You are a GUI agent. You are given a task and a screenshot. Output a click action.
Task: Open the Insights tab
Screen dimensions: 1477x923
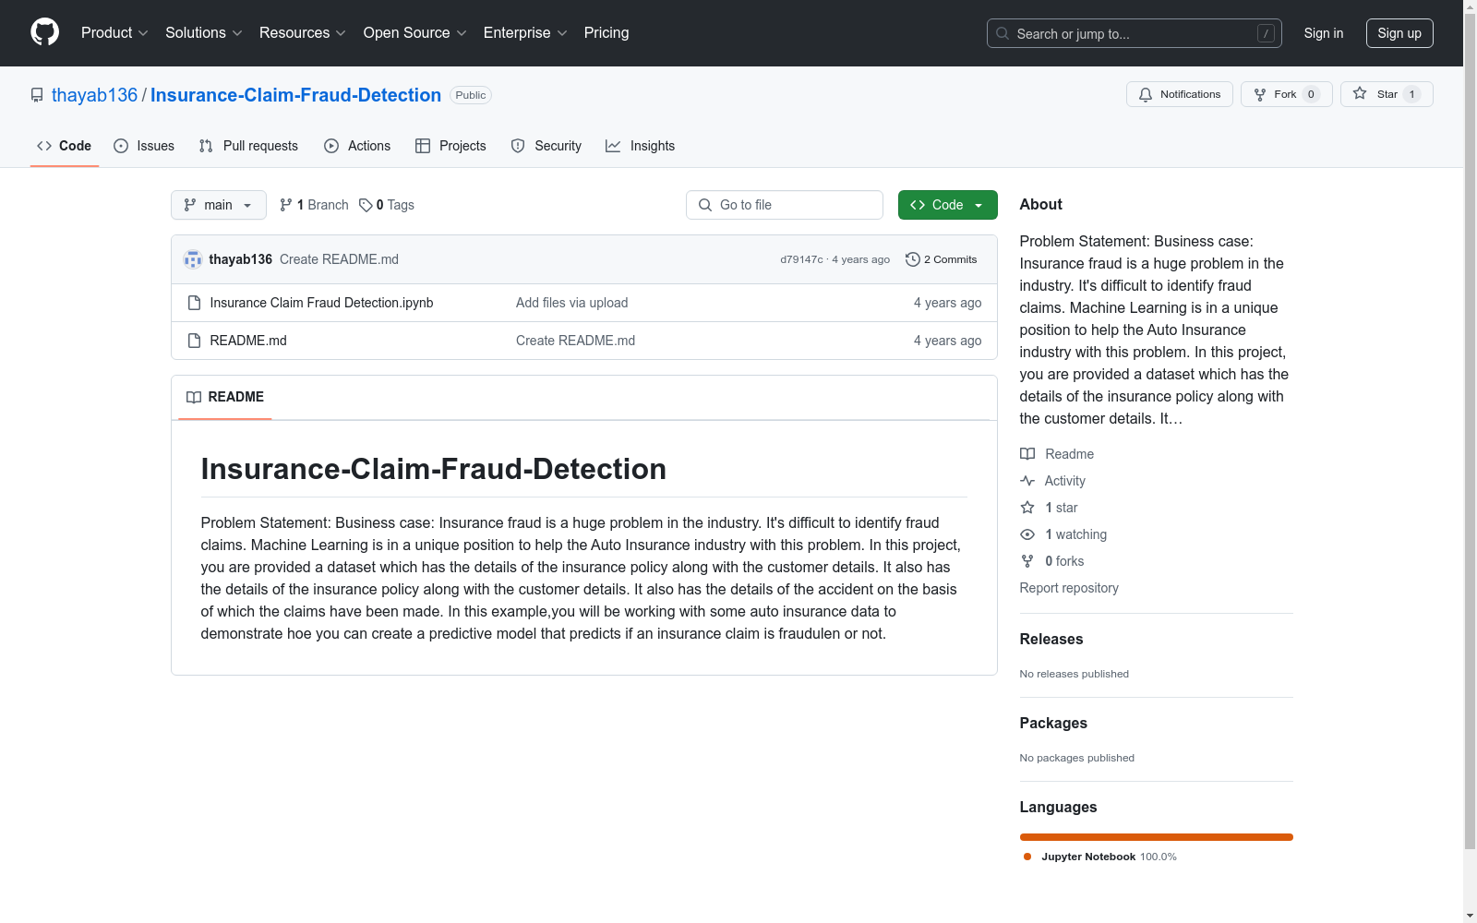pos(640,146)
